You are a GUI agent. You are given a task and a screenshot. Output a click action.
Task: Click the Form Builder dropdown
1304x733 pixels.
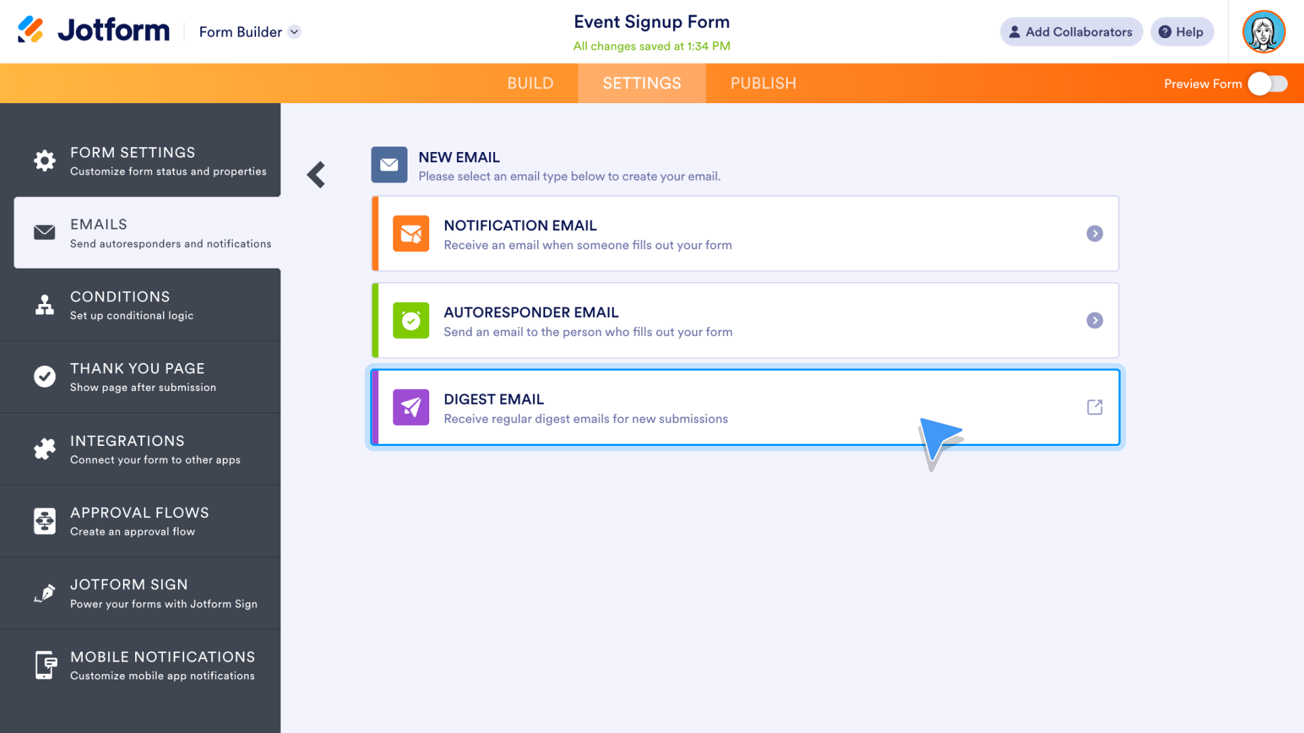coord(249,31)
